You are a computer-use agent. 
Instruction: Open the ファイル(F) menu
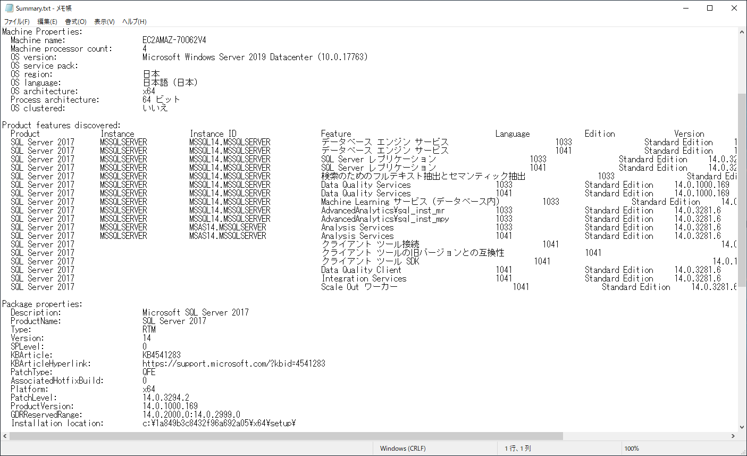[x=16, y=21]
